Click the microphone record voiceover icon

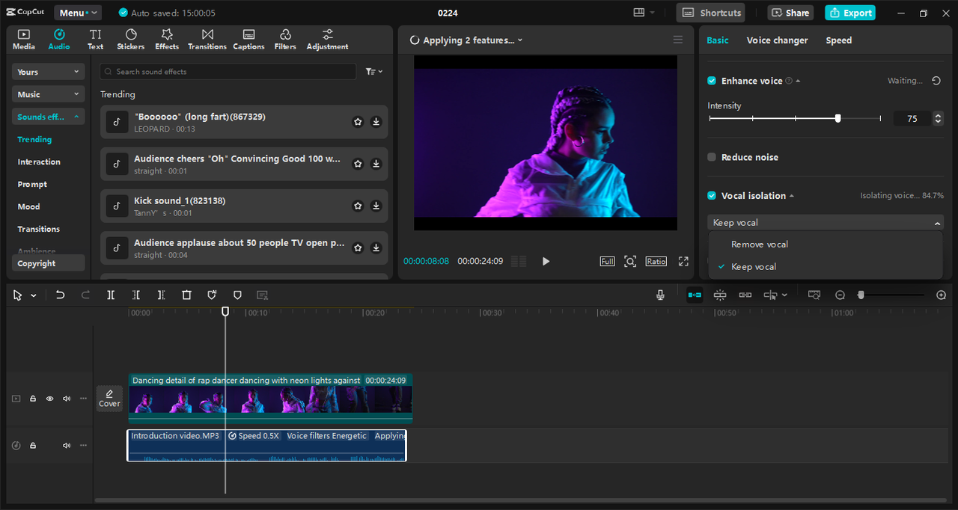tap(660, 295)
